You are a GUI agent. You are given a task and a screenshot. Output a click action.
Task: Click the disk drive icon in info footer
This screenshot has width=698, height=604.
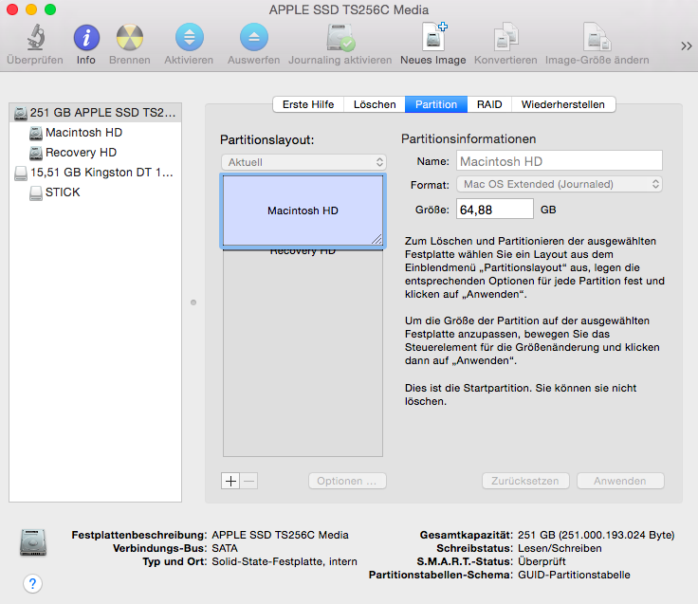pos(33,542)
